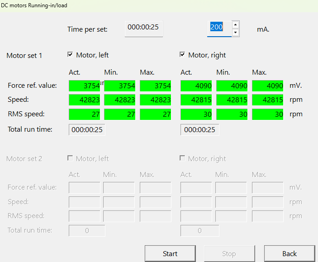Click right motor total run time 000:00:25
The width and height of the screenshot is (318, 262).
pyautogui.click(x=200, y=130)
